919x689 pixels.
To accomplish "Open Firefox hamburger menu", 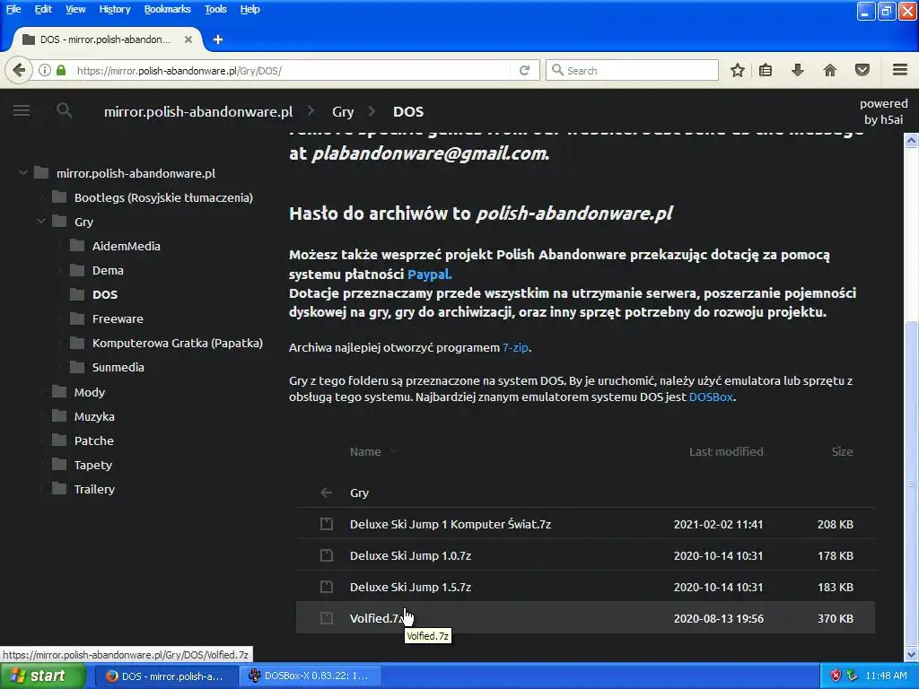I will tap(900, 70).
